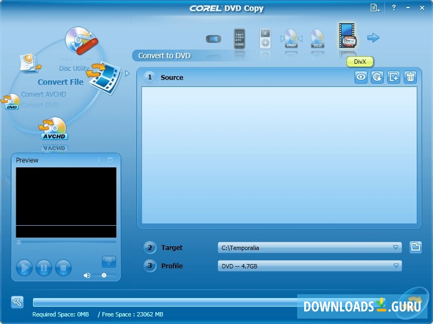
Task: Choose the iPhone device output icon
Action: click(x=239, y=39)
